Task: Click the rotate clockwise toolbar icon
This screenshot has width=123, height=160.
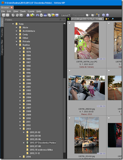Action: point(17,15)
